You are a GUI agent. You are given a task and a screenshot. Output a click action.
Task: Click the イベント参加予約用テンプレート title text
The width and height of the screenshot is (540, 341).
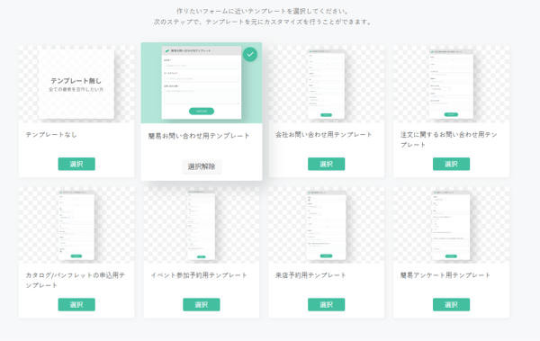coord(199,275)
